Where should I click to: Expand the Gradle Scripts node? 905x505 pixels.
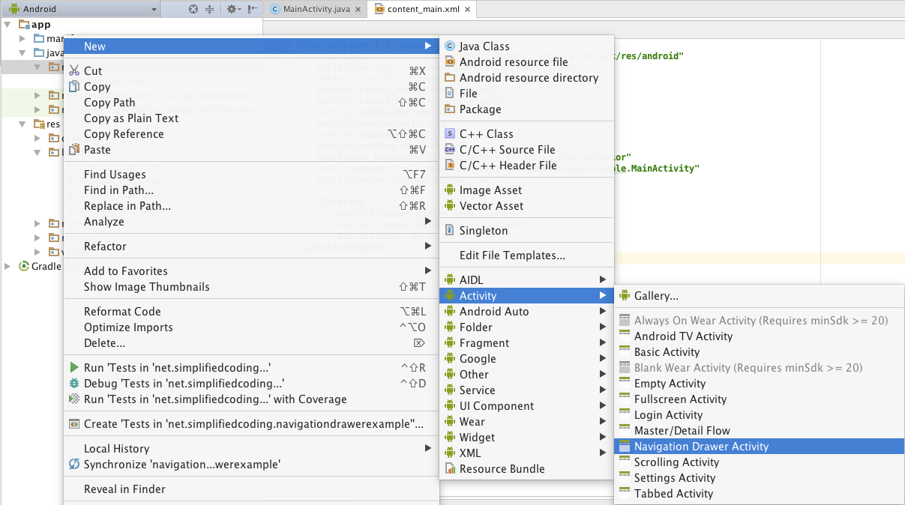[8, 267]
